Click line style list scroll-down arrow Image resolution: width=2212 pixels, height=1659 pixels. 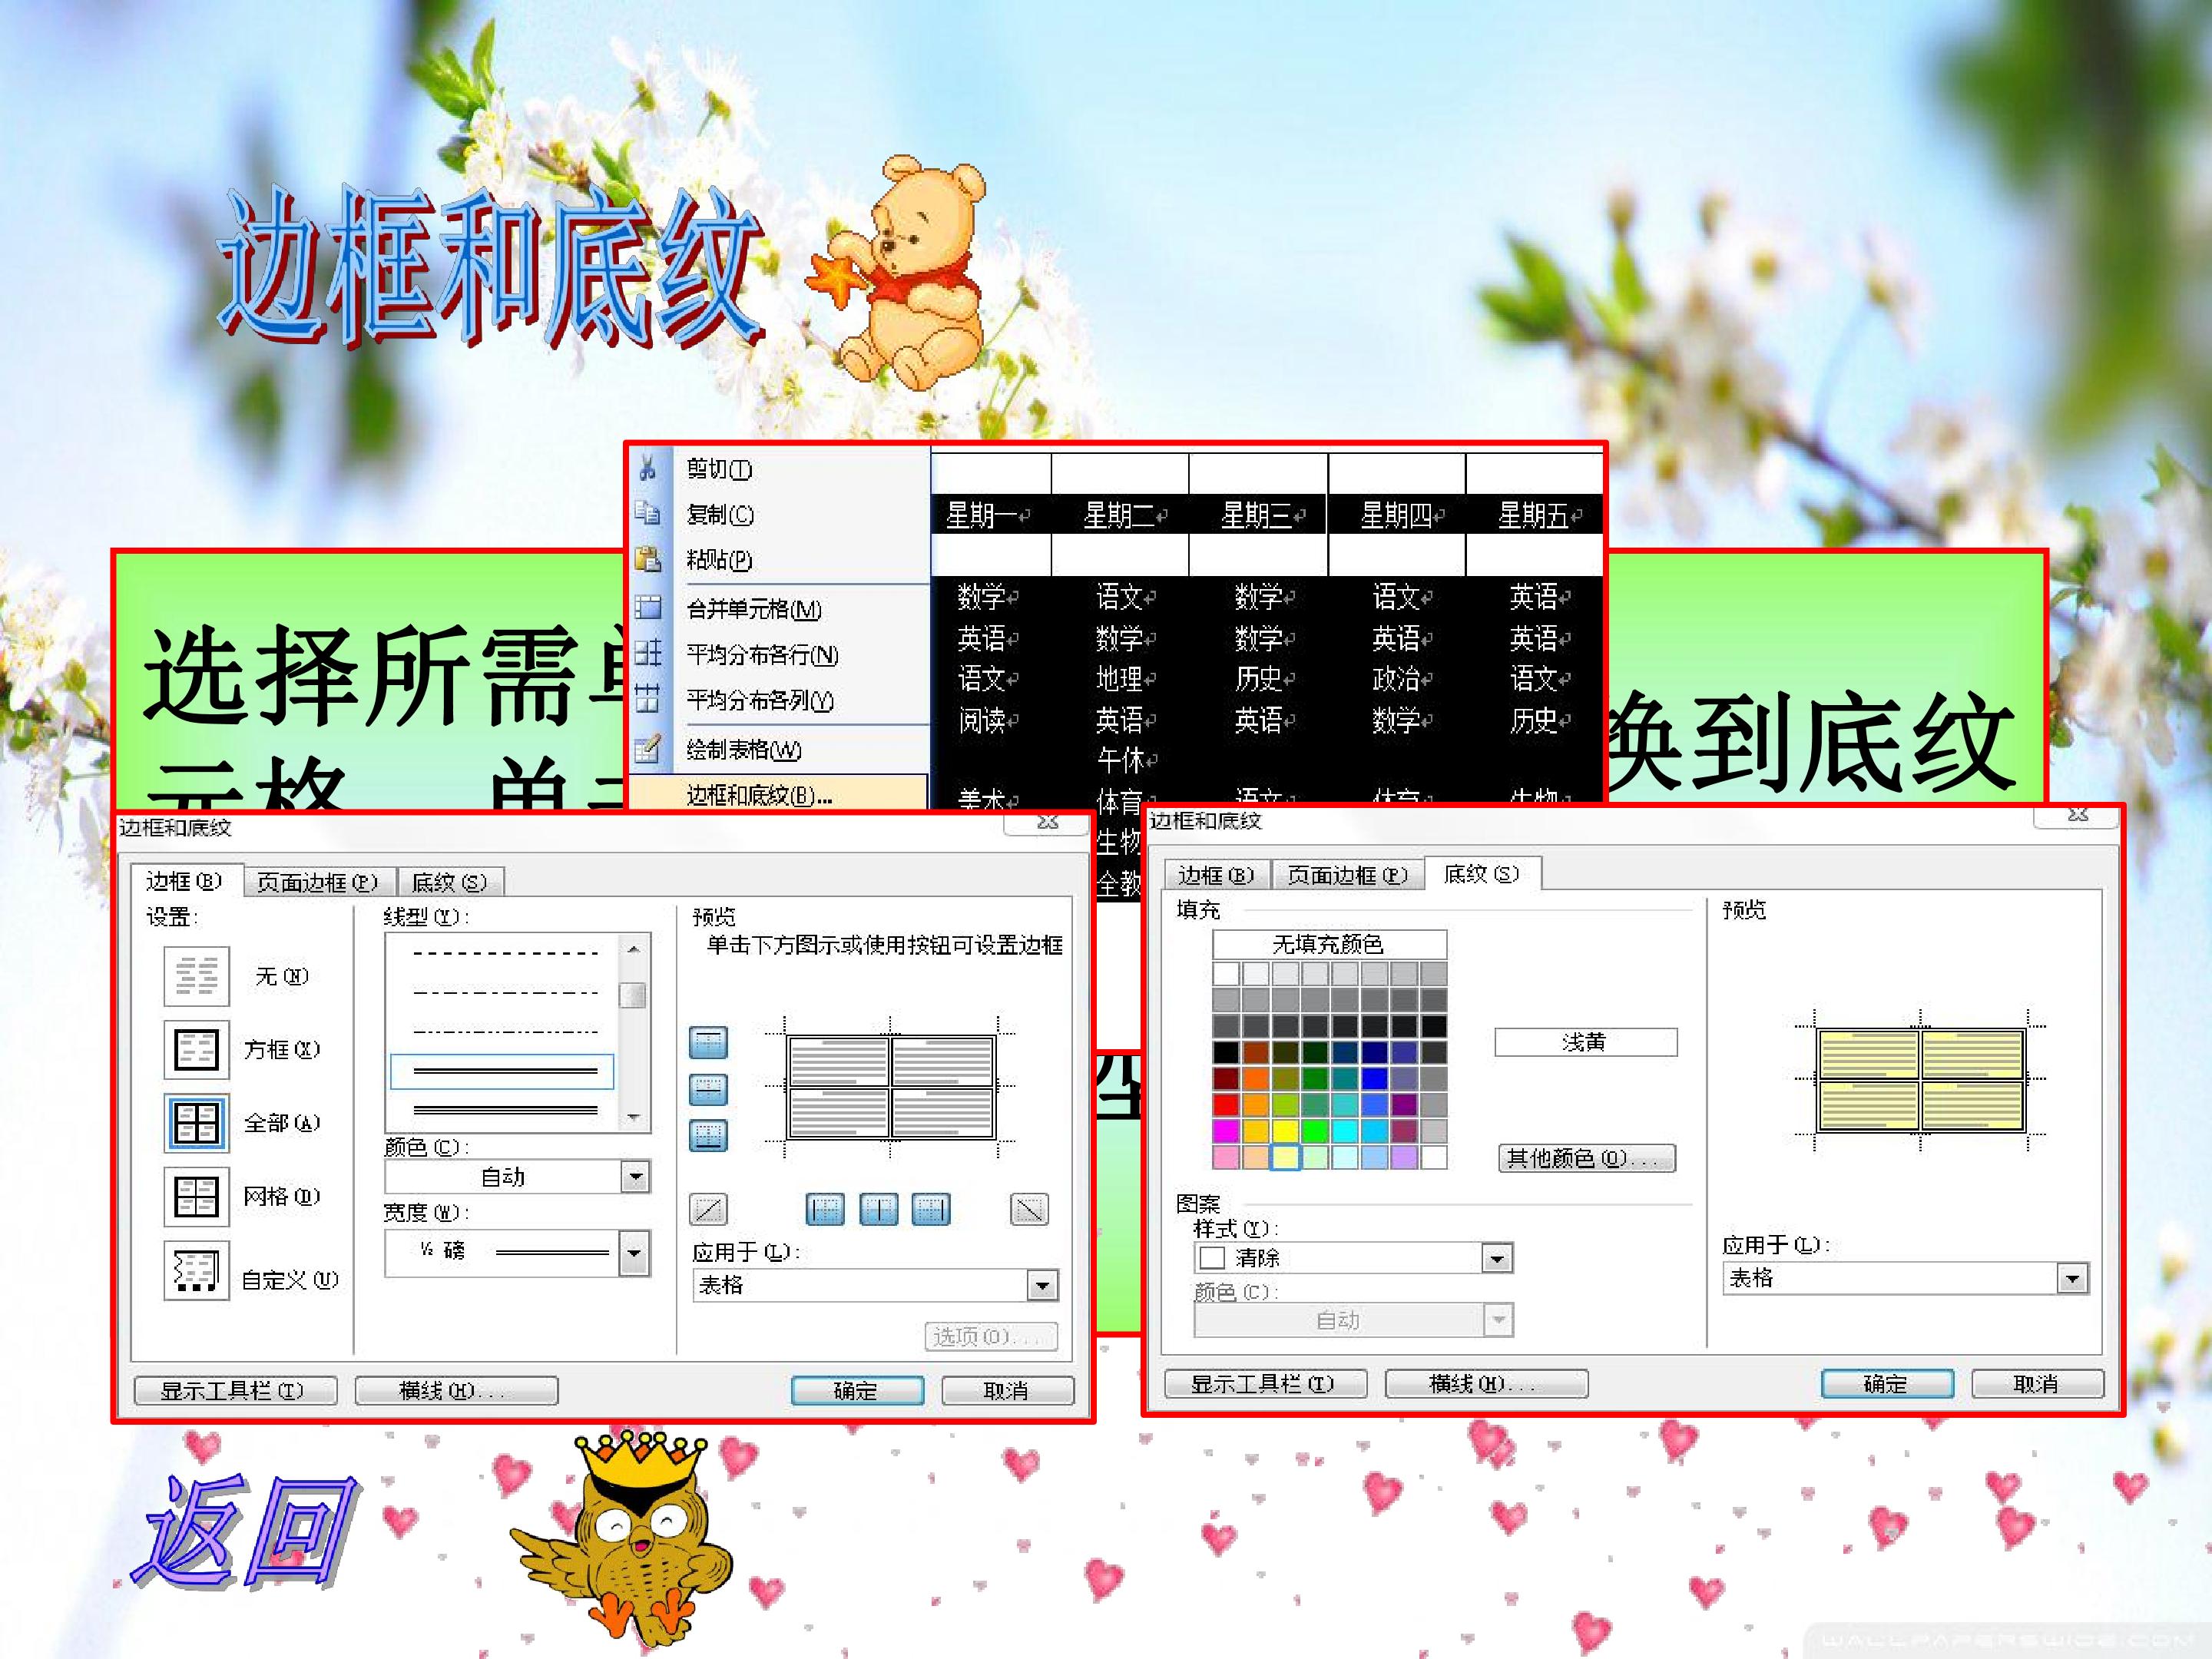(x=633, y=1118)
